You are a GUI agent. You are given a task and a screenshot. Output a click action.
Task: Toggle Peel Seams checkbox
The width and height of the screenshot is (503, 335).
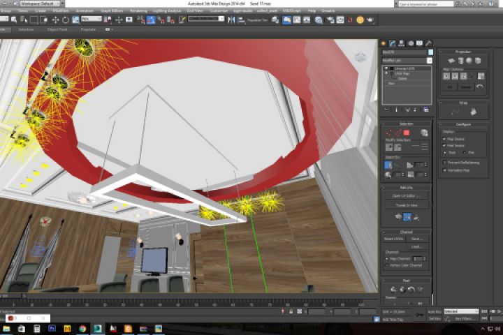tap(444, 146)
